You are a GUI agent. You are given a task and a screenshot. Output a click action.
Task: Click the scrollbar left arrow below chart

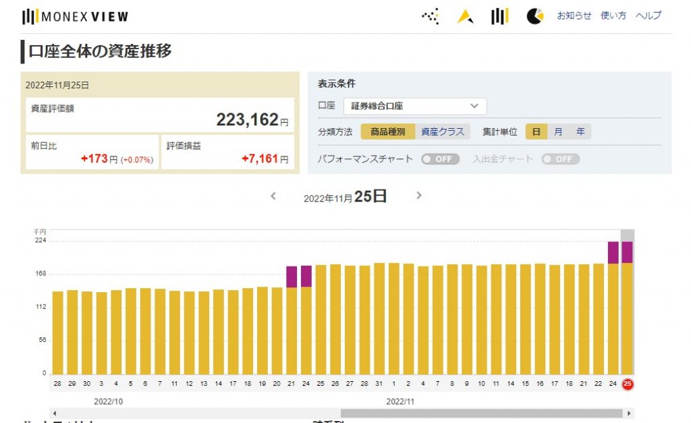(55, 413)
